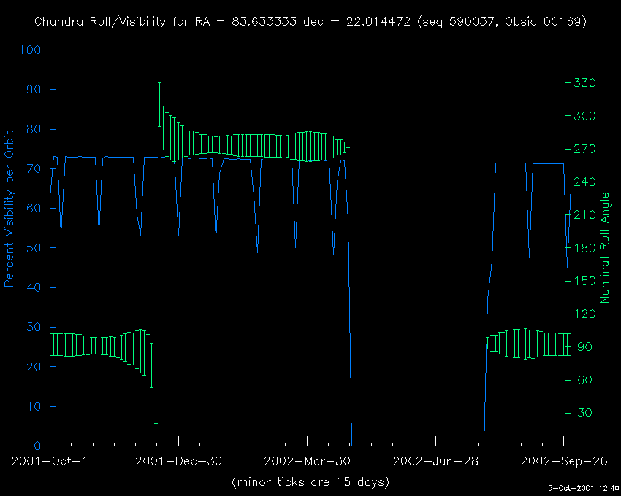Click the "minor ticks are 15 days" note
The width and height of the screenshot is (621, 496).
[310, 482]
